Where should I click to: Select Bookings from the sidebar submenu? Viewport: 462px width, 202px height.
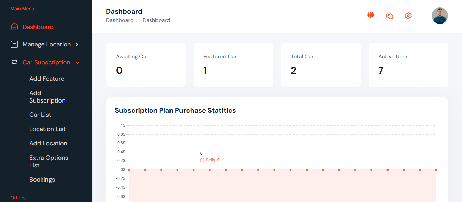pyautogui.click(x=42, y=180)
